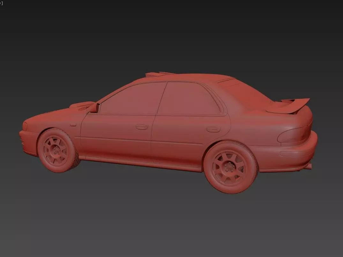Pick the side mirror on the car
Screen dimensions: 343x257
pos(95,108)
